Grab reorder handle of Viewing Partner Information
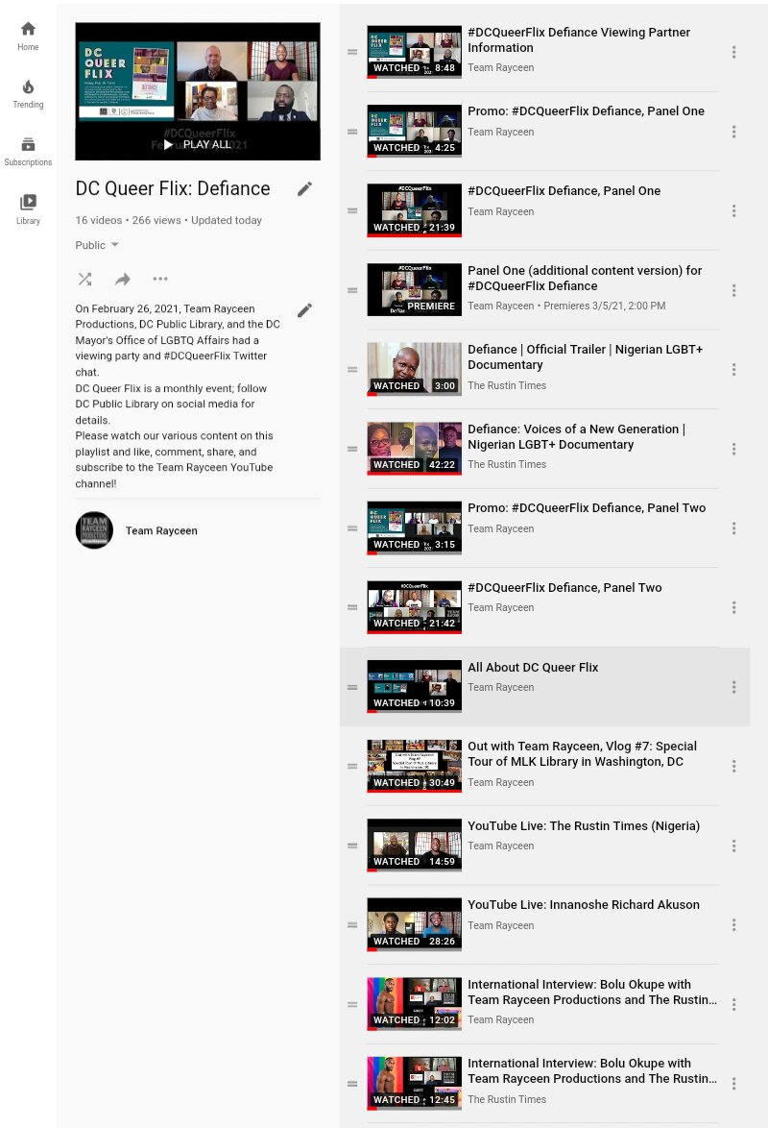This screenshot has height=1128, width=768. point(352,52)
